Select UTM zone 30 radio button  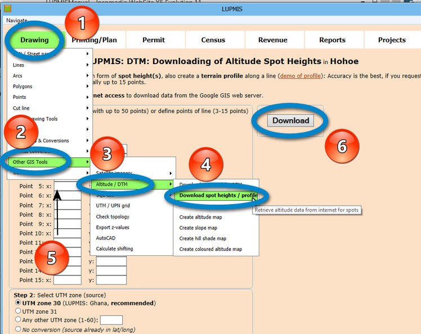pyautogui.click(x=18, y=303)
